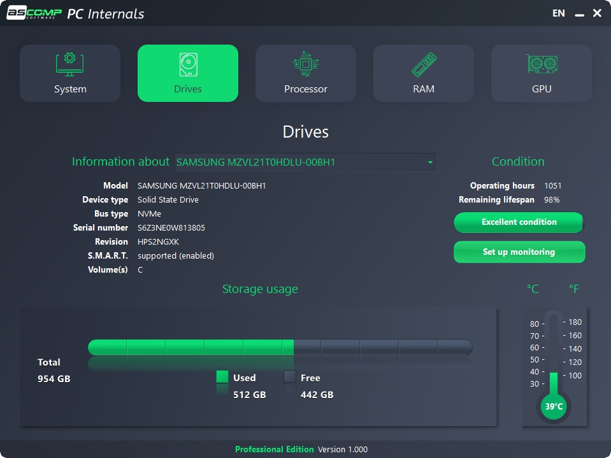611x458 pixels.
Task: Click the thermometer bulb showing 39°C
Action: [554, 406]
